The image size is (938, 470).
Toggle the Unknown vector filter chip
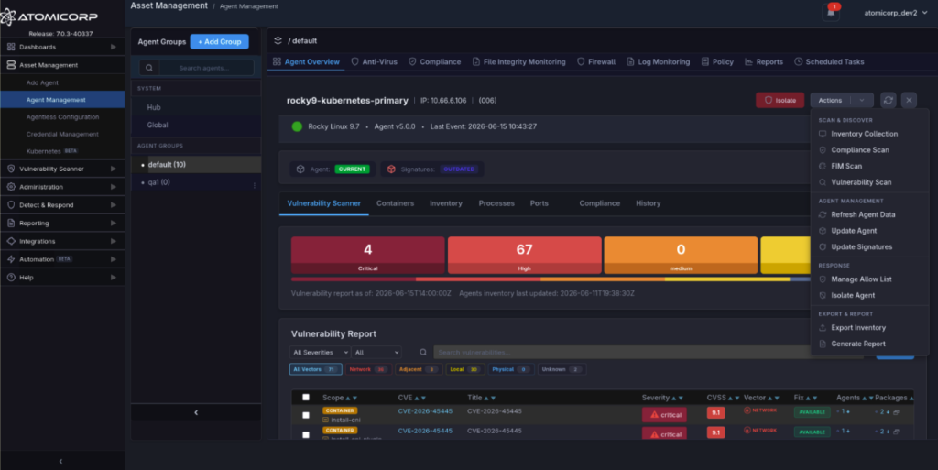coord(562,369)
